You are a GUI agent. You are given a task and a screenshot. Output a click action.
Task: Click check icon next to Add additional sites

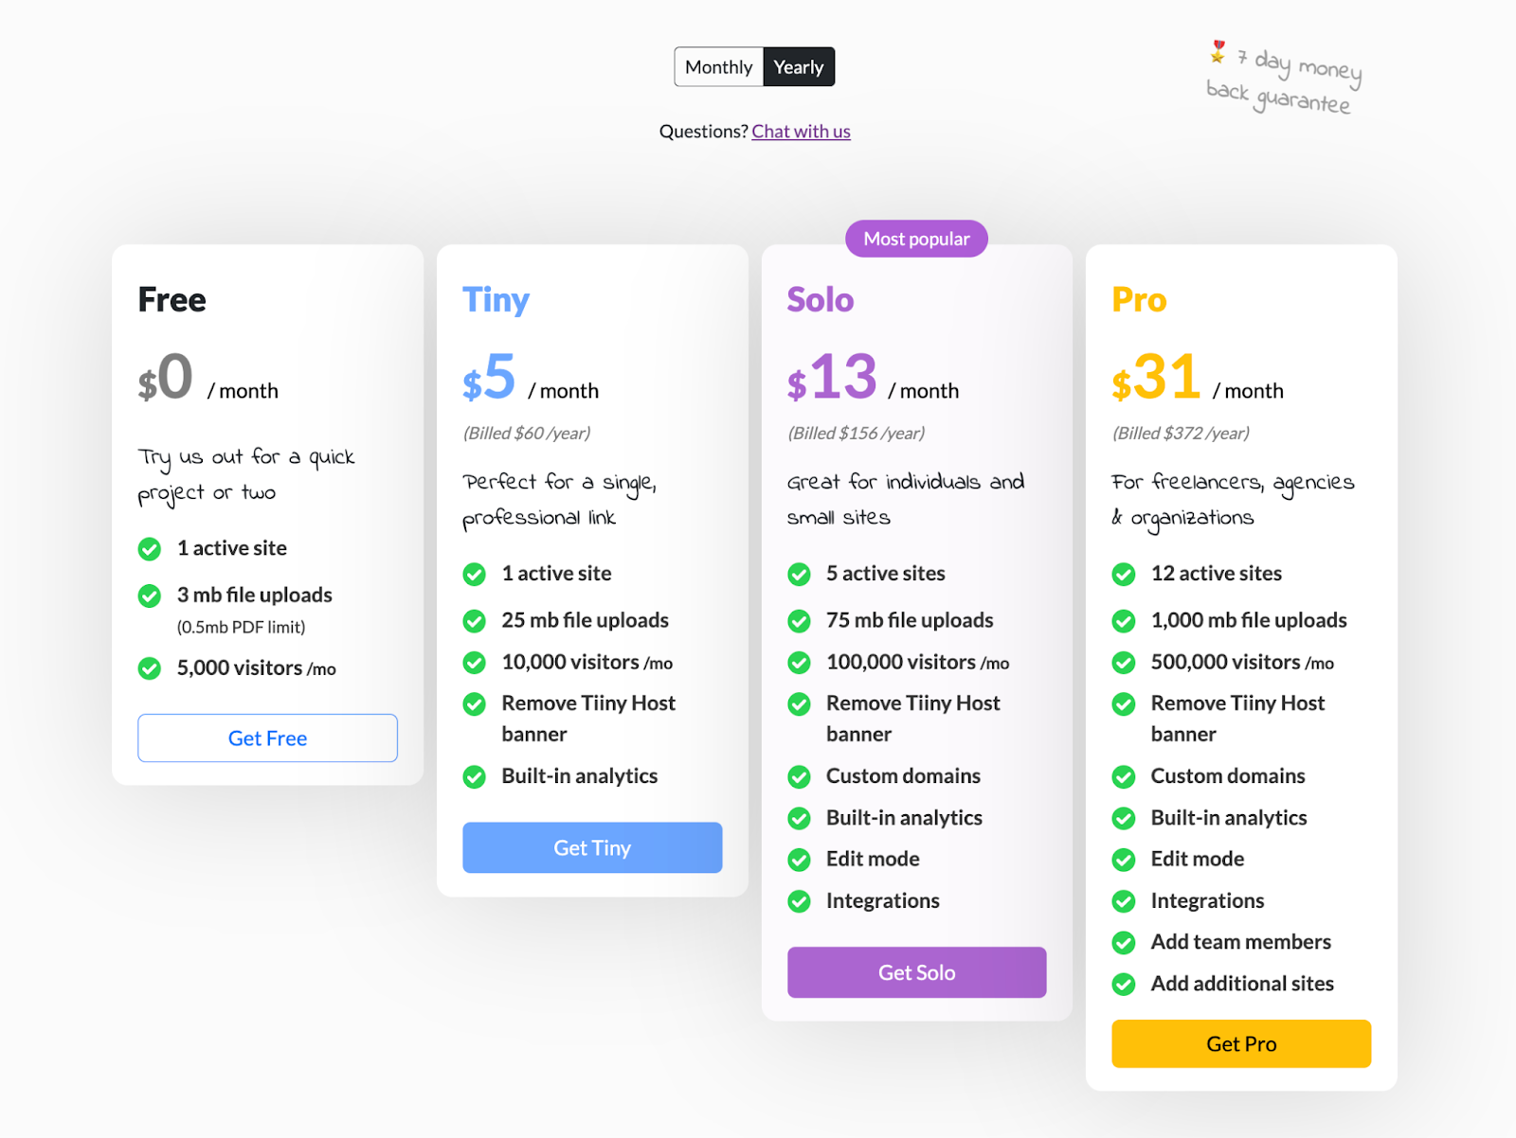[x=1124, y=985]
